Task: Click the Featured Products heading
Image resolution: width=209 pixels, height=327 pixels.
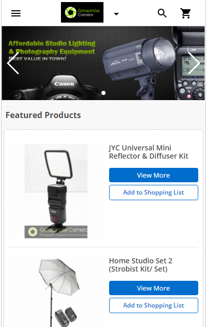Action: click(43, 115)
